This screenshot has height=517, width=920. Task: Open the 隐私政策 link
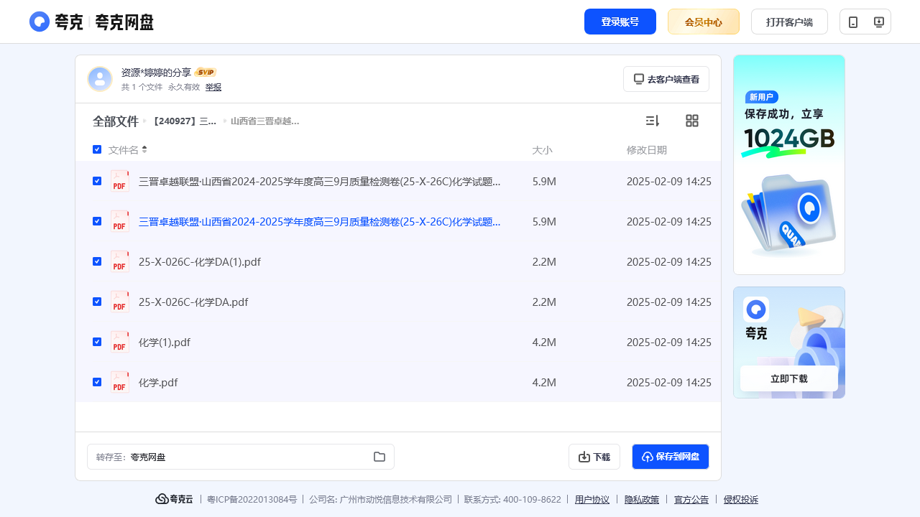pyautogui.click(x=642, y=499)
